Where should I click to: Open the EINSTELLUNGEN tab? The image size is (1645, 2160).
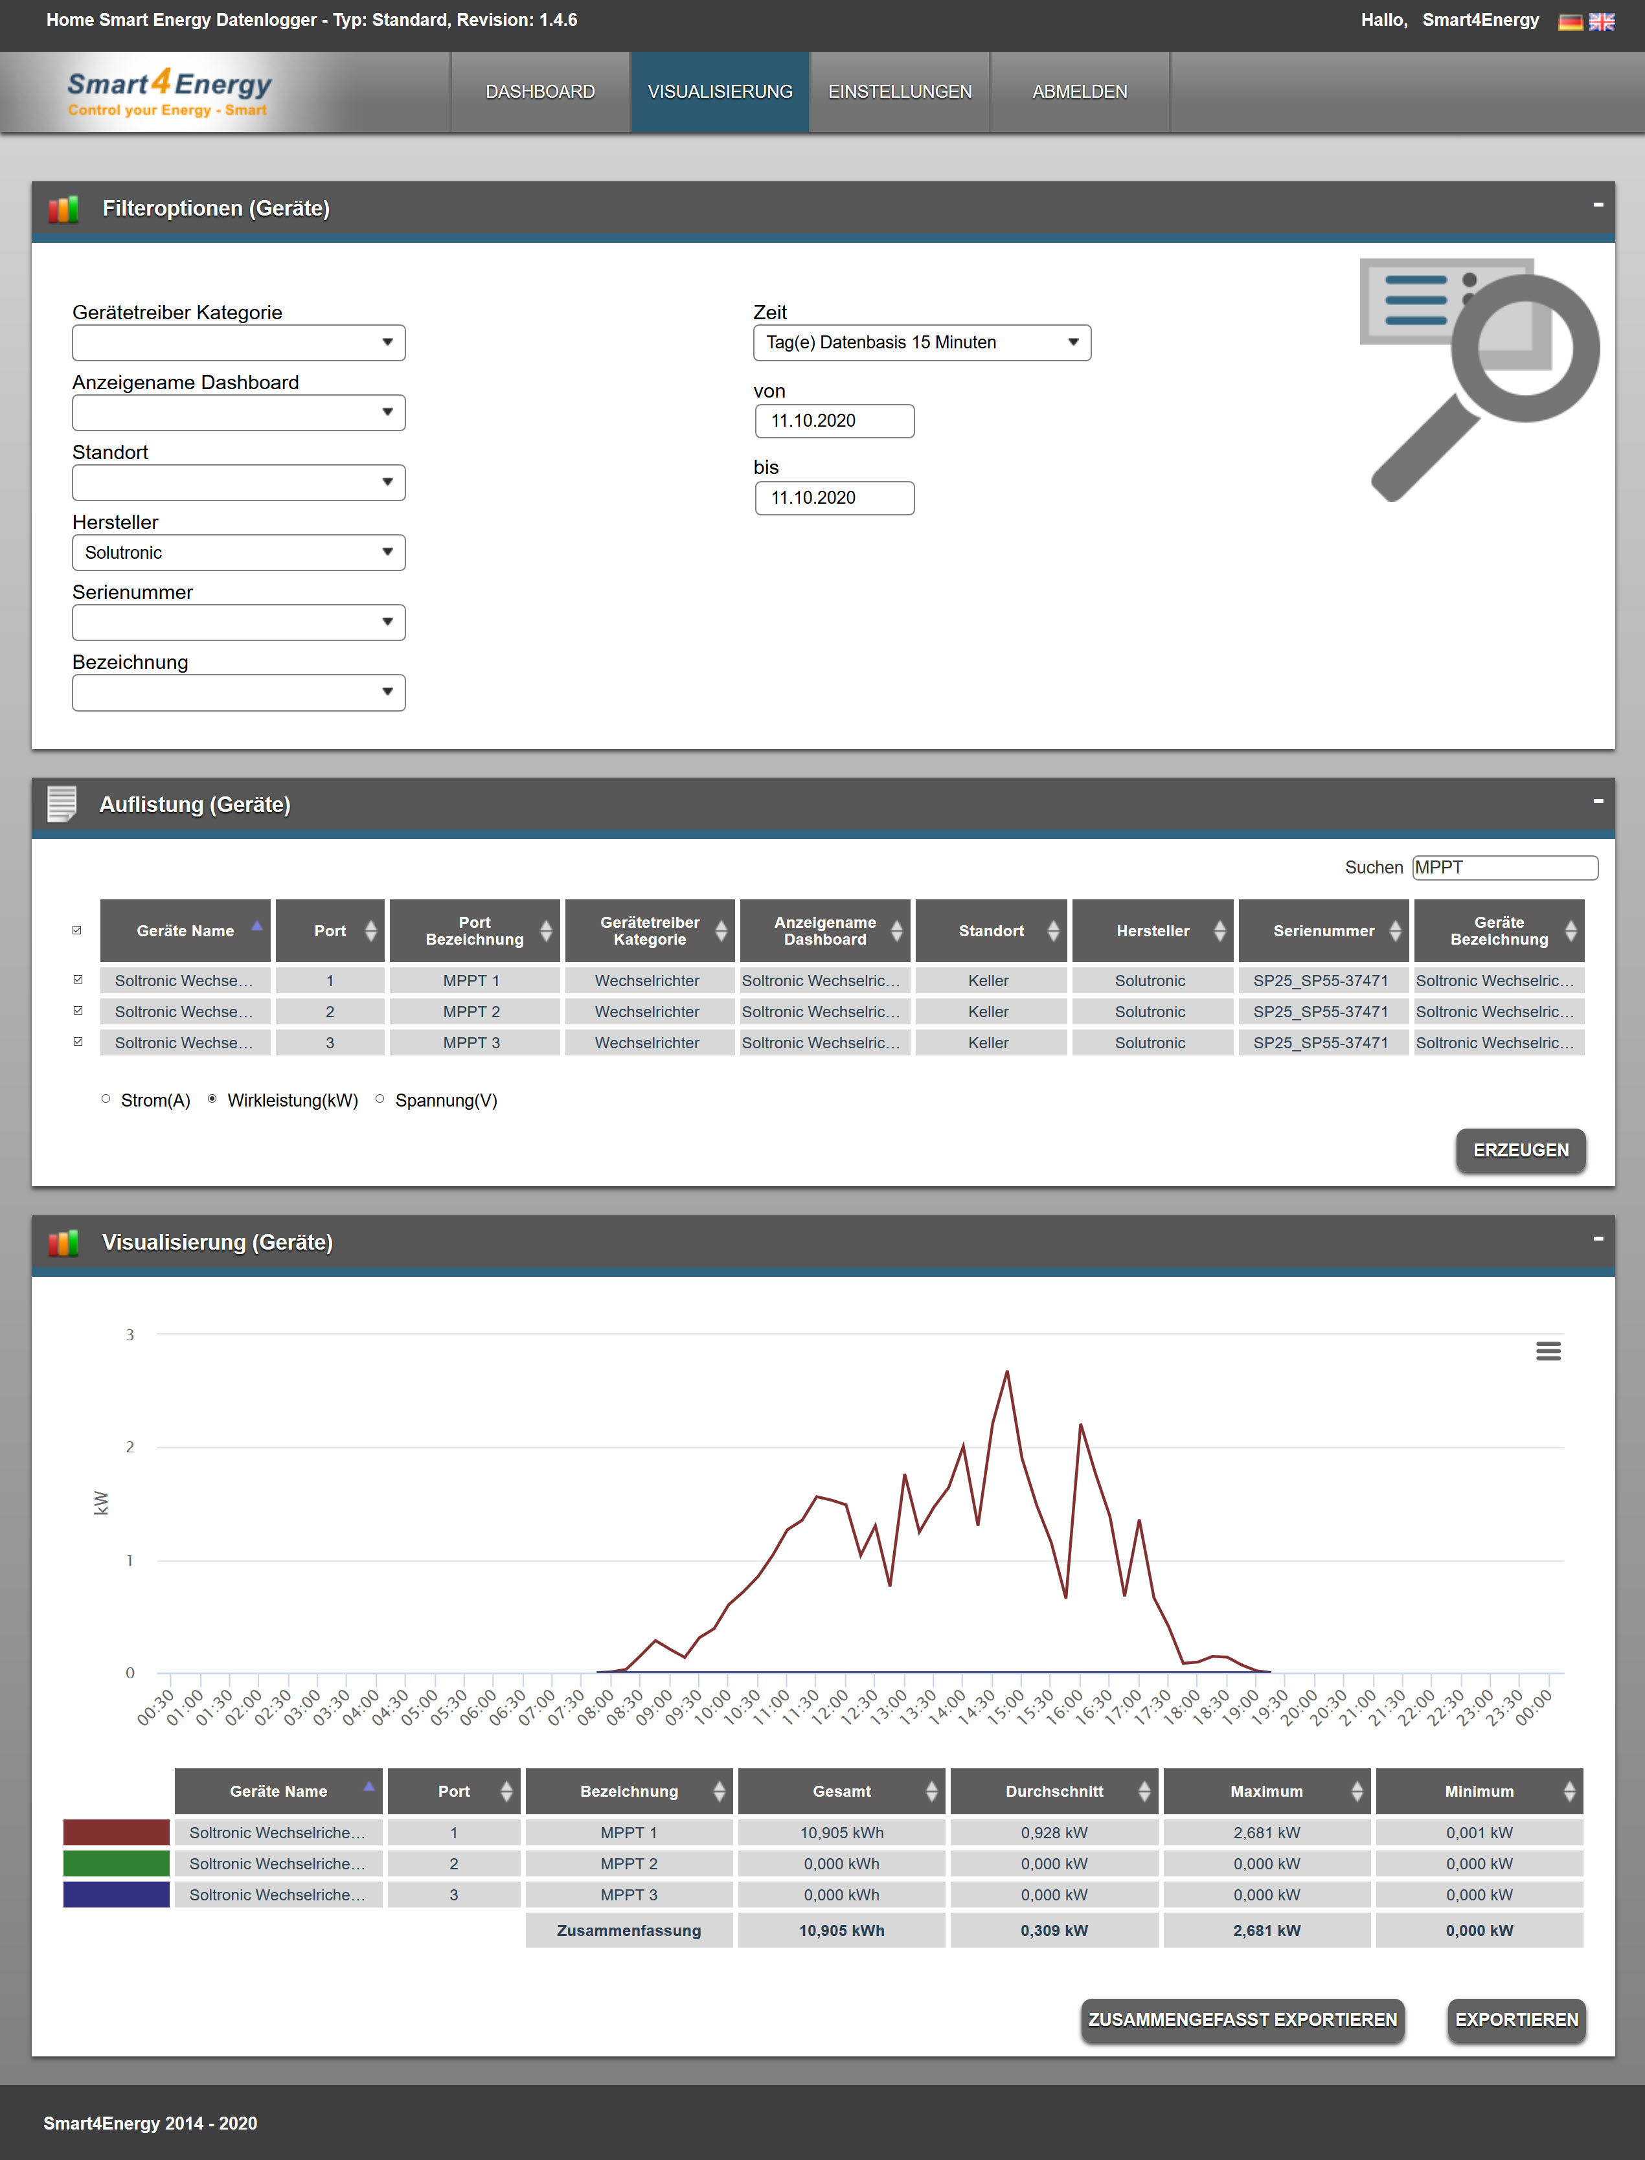point(900,92)
